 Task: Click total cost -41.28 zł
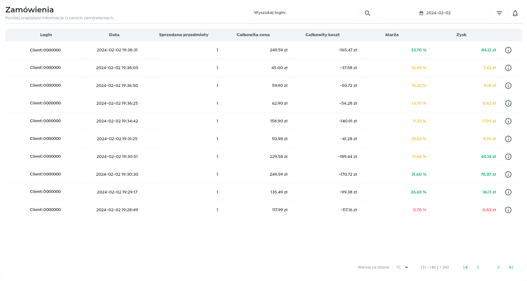pyautogui.click(x=349, y=139)
